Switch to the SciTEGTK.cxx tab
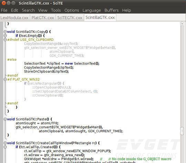 [x=70, y=18]
